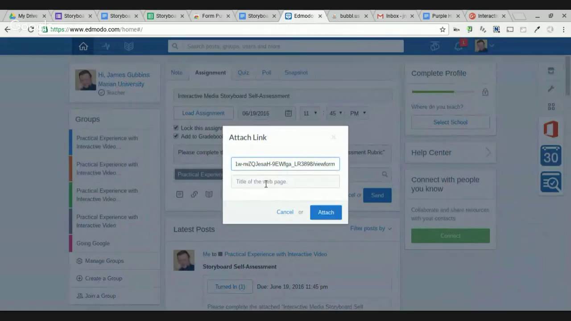Image resolution: width=571 pixels, height=321 pixels.
Task: Open the Going Google group
Action: tap(93, 243)
